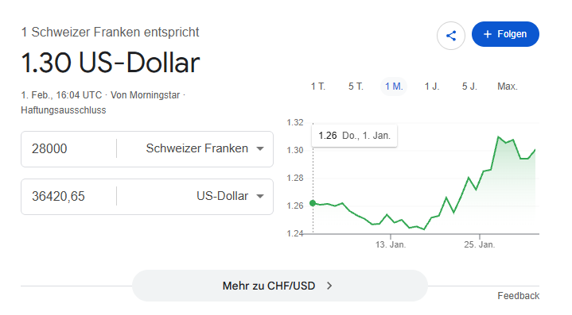Click the plus icon in Folgen

click(x=488, y=34)
